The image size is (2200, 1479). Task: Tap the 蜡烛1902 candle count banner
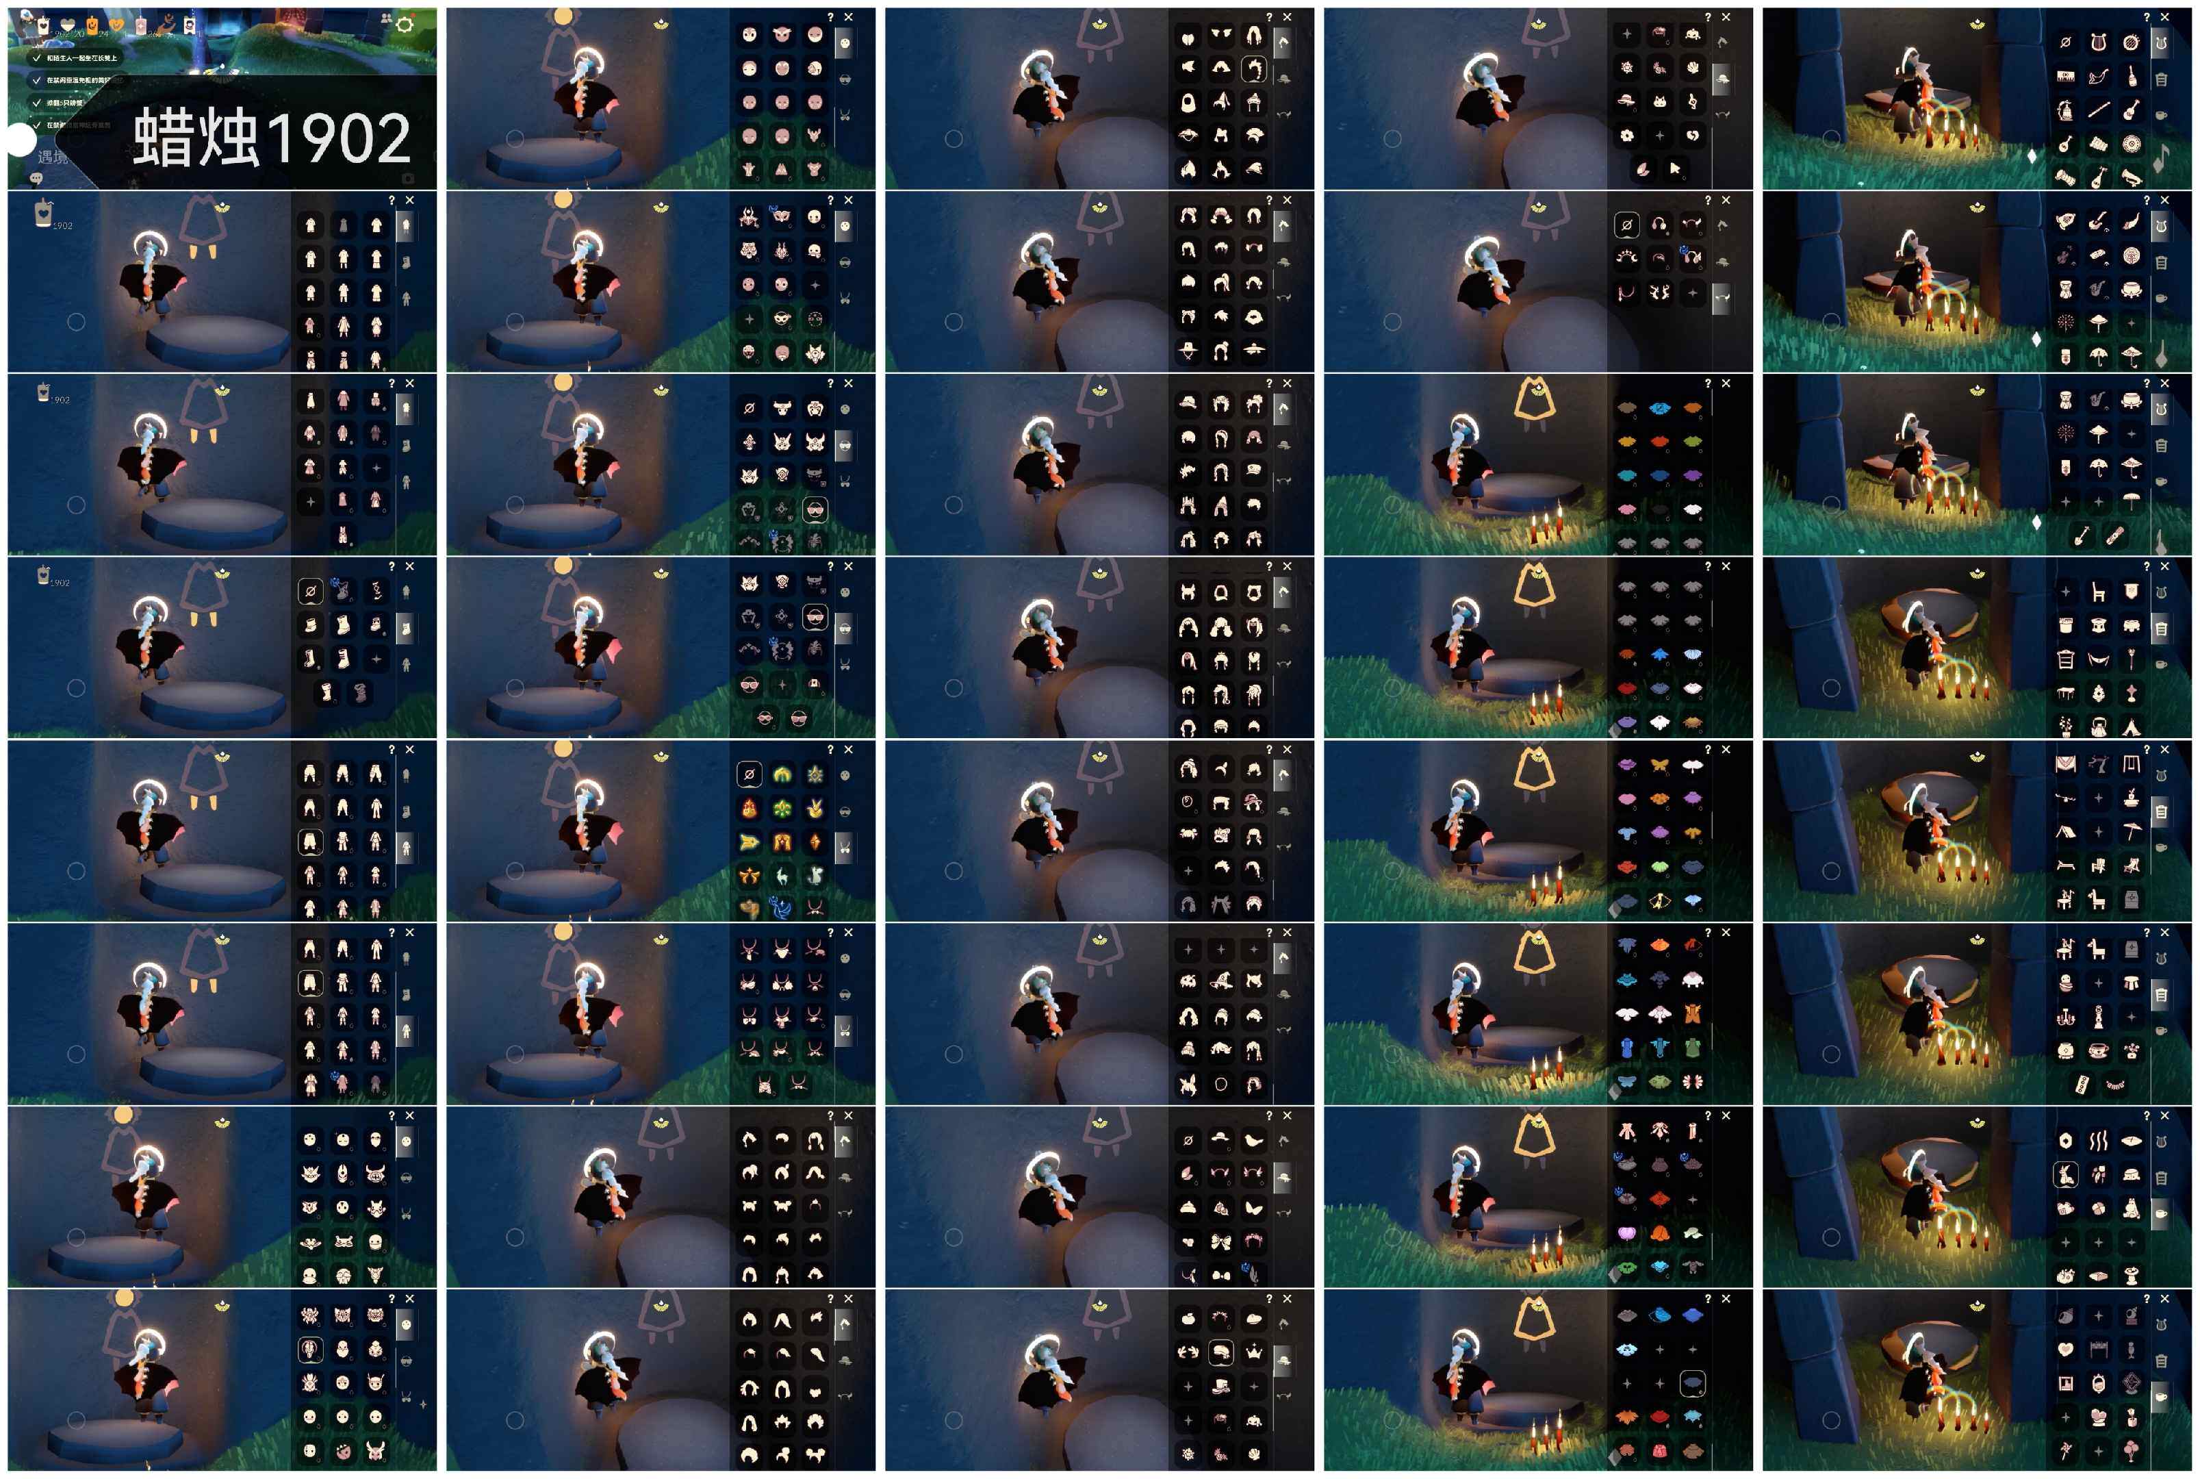[x=272, y=137]
